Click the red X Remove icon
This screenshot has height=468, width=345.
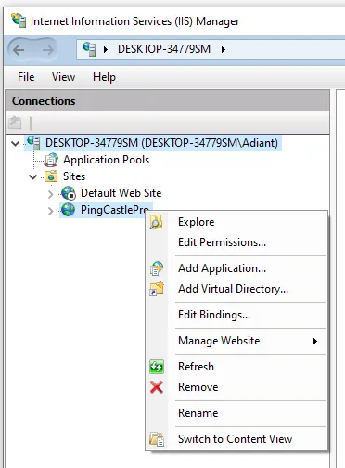click(x=157, y=387)
